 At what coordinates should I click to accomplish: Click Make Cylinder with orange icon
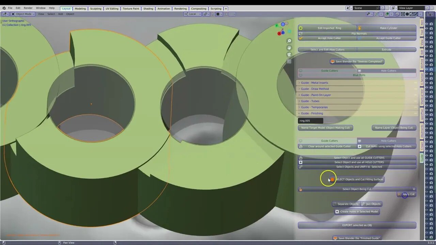[387, 28]
